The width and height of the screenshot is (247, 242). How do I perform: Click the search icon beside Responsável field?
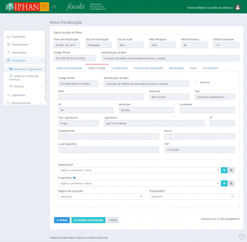(231, 170)
